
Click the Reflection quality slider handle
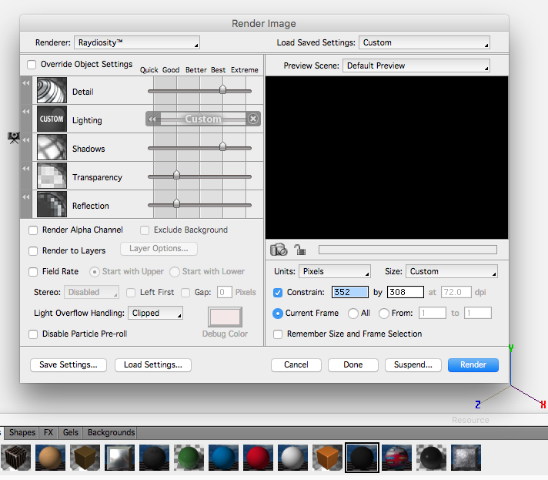(x=176, y=203)
